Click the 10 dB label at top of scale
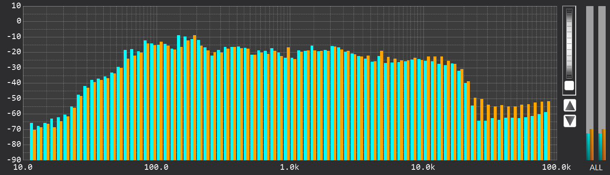Viewport: 610px width, 175px height. [x=17, y=6]
